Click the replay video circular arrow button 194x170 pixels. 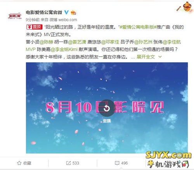107,108
